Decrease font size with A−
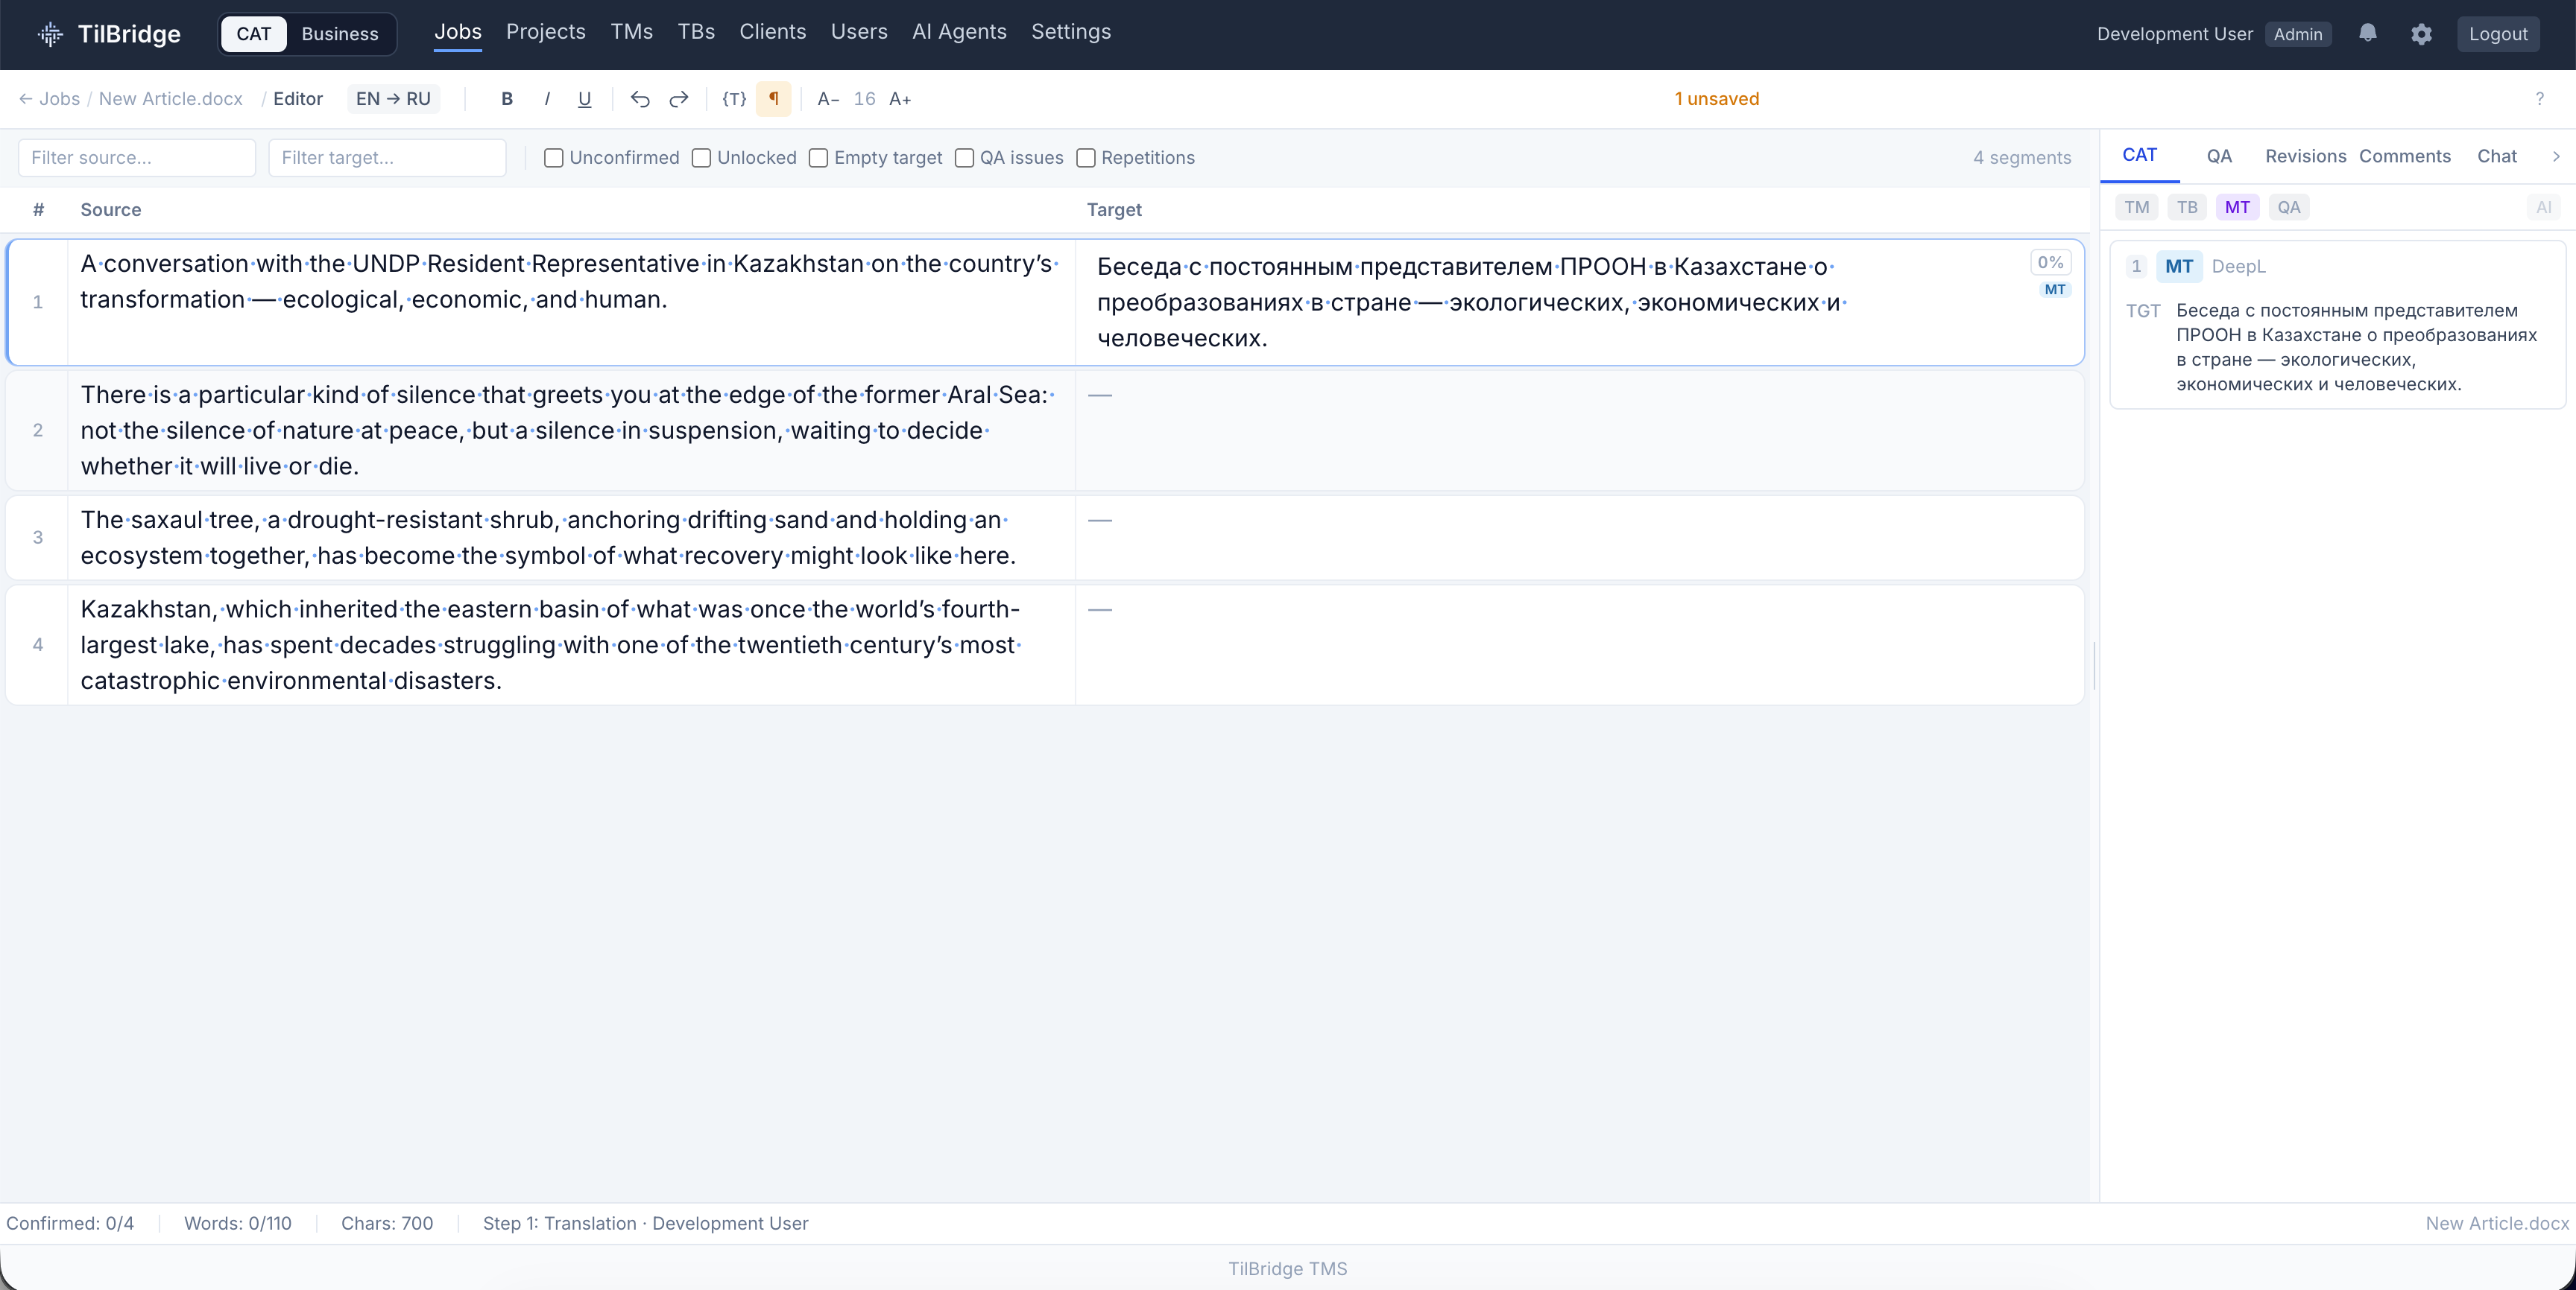 tap(827, 99)
